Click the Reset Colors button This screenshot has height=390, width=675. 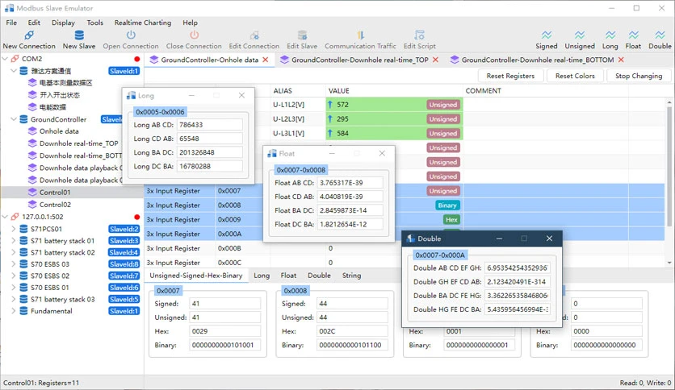point(575,76)
